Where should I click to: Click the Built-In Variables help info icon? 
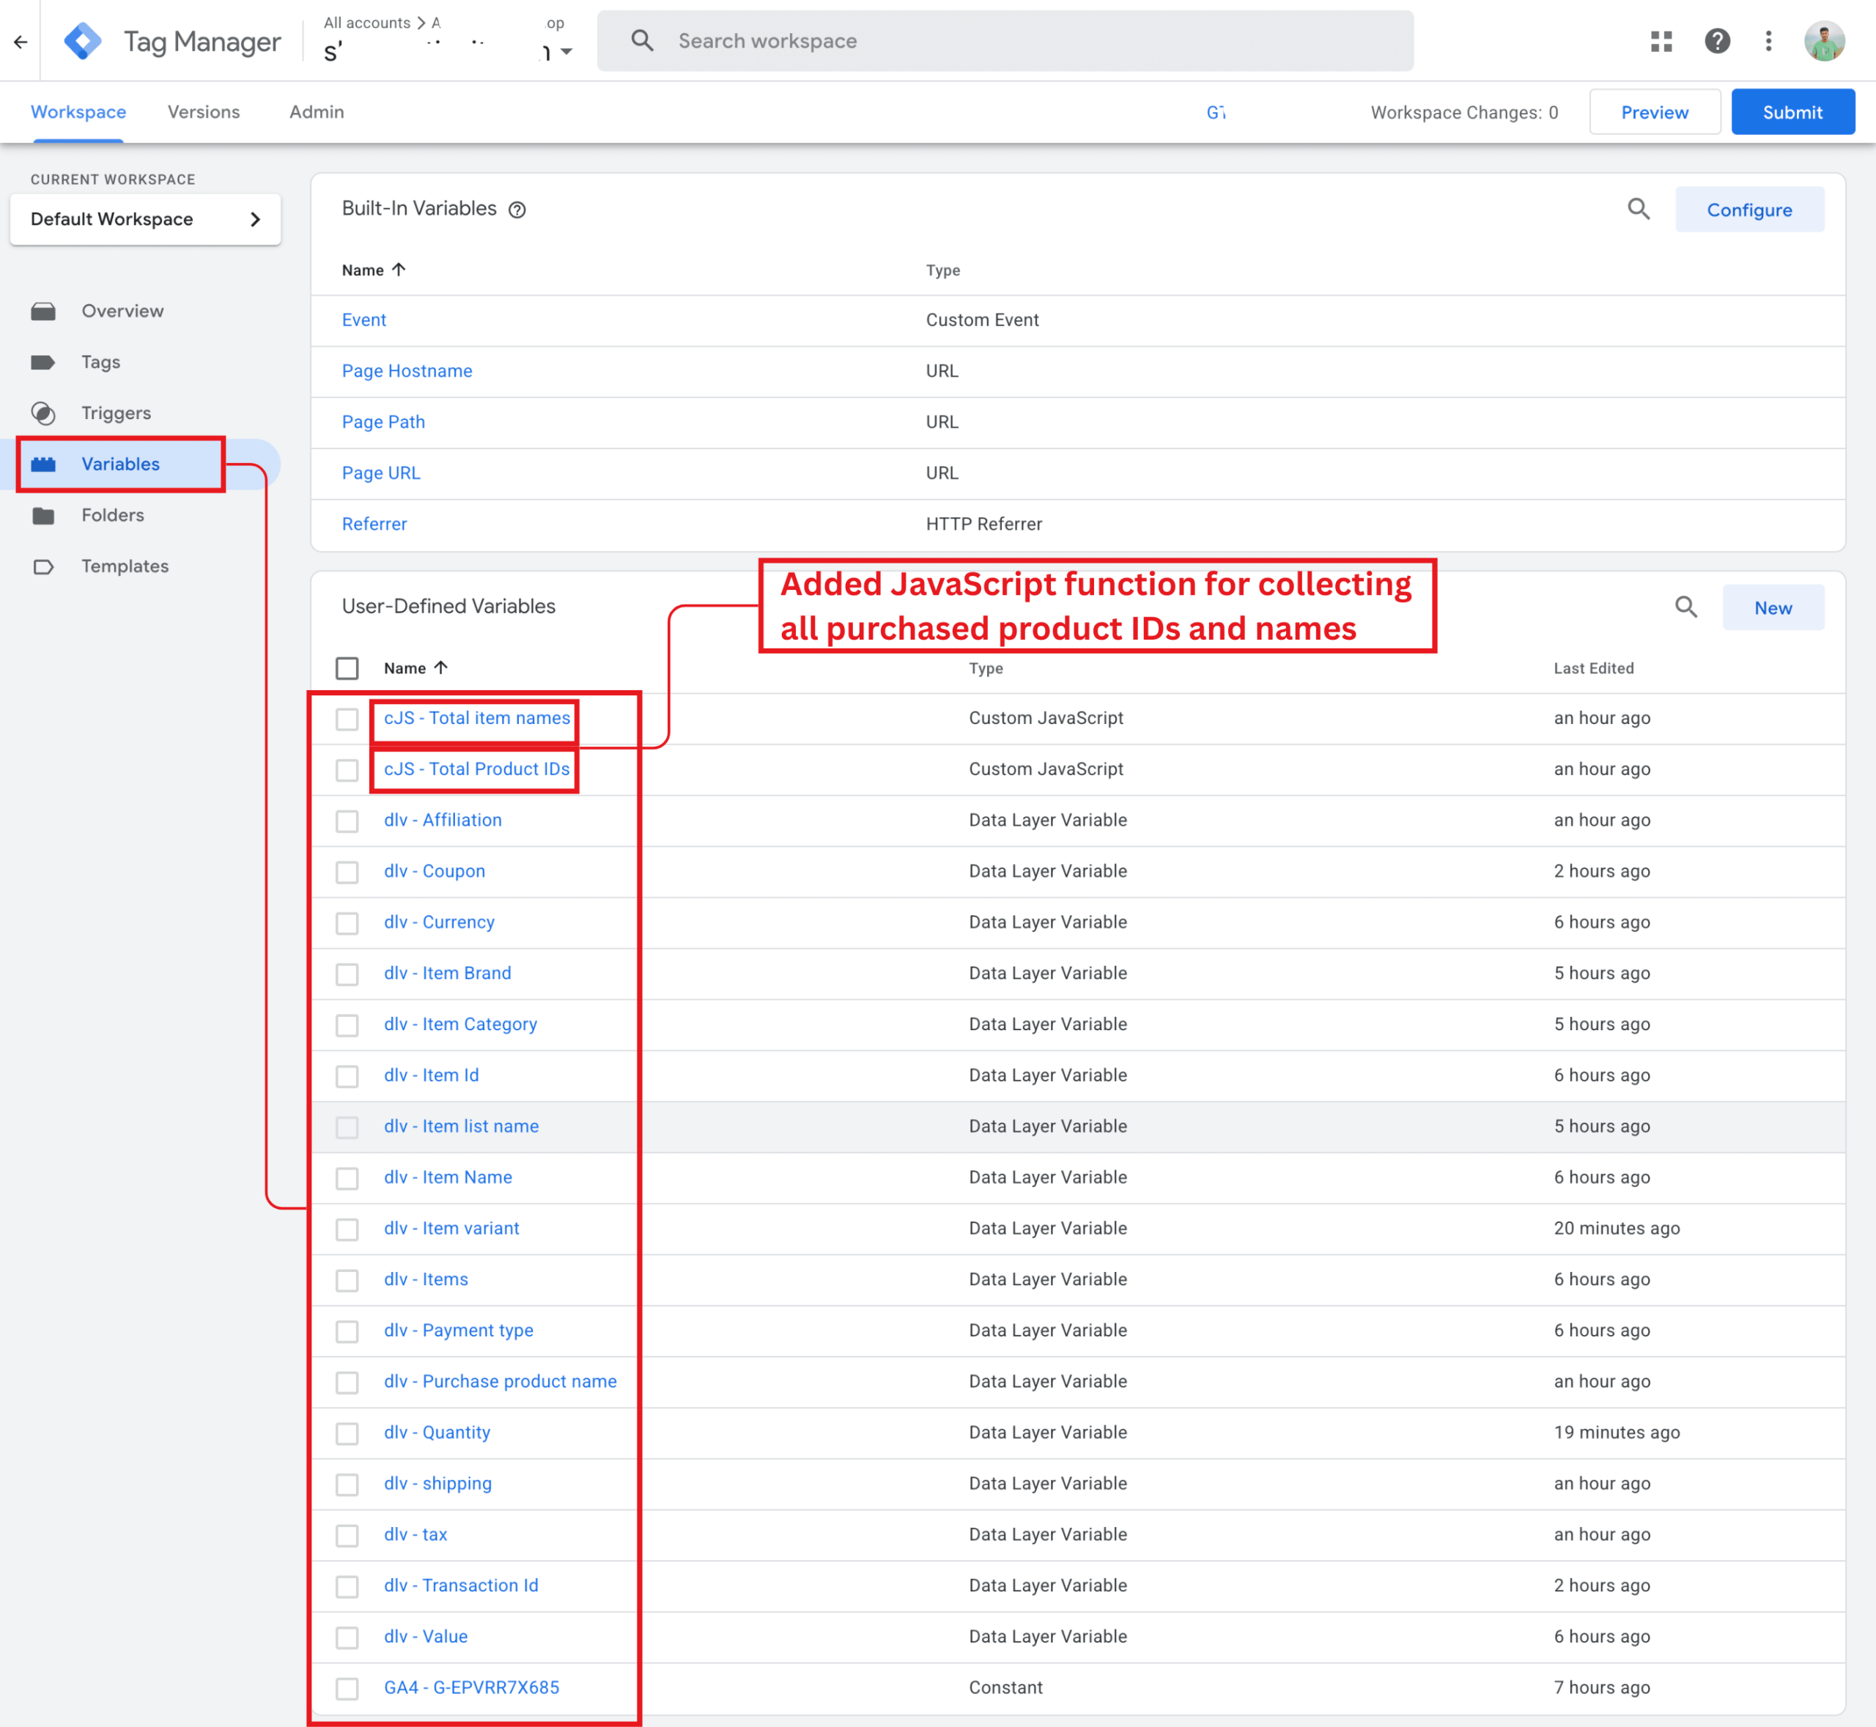click(x=517, y=210)
